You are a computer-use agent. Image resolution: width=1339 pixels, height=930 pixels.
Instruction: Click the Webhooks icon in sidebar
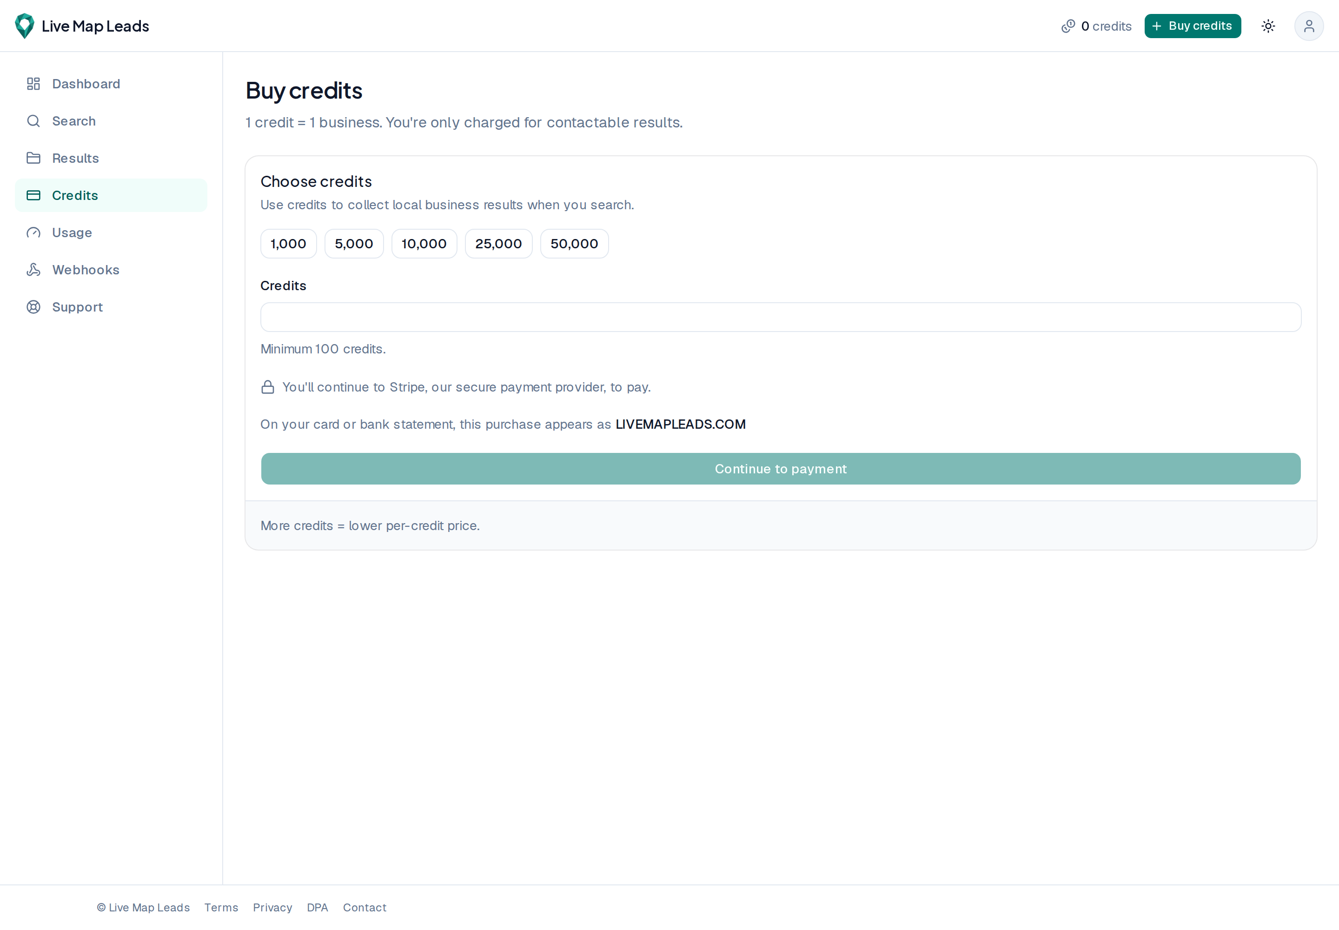point(33,270)
